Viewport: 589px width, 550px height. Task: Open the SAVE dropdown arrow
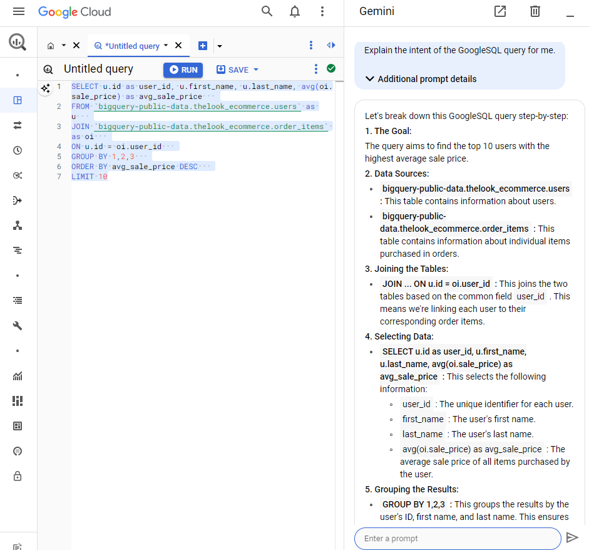tap(256, 70)
